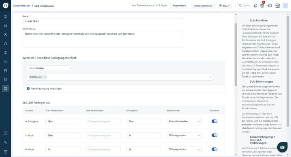Expand the group selection dropdown arrow
The image size is (291, 157).
pyautogui.click(x=210, y=77)
